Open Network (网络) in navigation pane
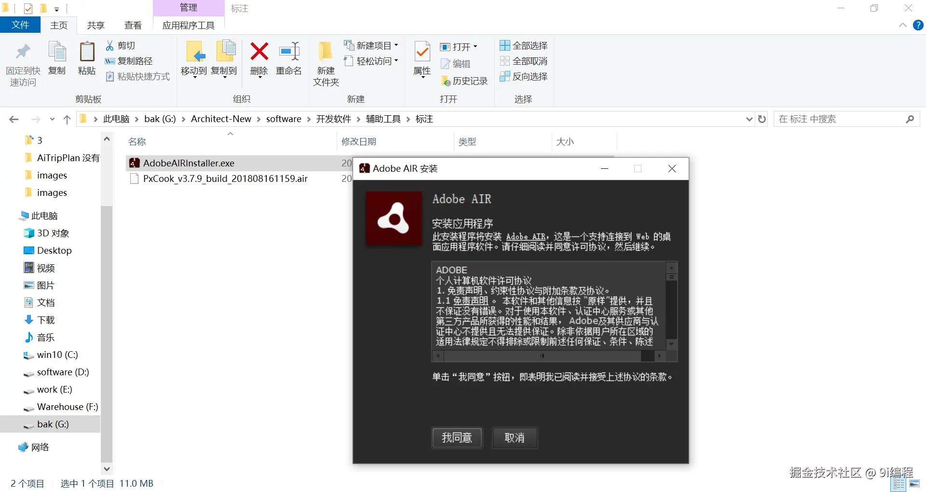Image resolution: width=926 pixels, height=492 pixels. tap(40, 447)
